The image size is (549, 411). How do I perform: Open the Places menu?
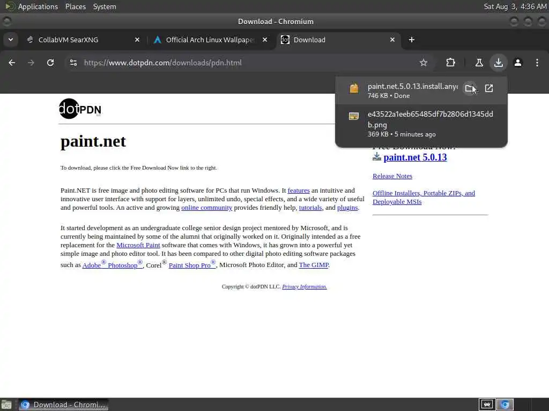tap(75, 6)
